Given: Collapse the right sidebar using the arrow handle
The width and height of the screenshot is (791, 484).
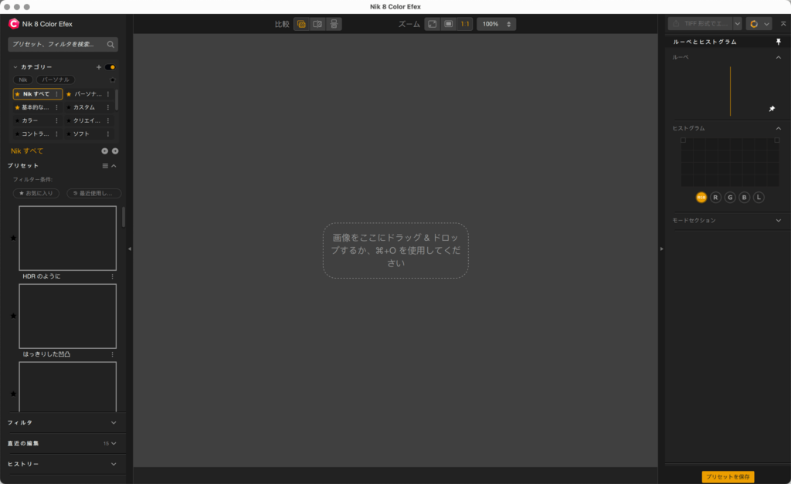Looking at the screenshot, I should pyautogui.click(x=662, y=249).
